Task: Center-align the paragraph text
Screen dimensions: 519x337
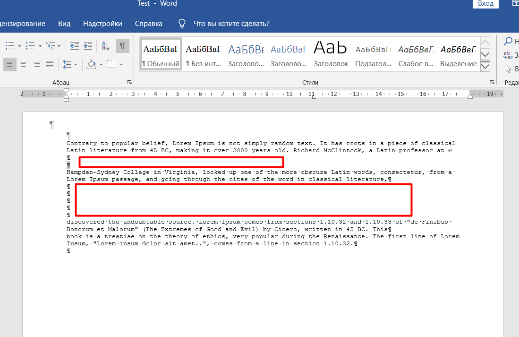Action: [23, 64]
